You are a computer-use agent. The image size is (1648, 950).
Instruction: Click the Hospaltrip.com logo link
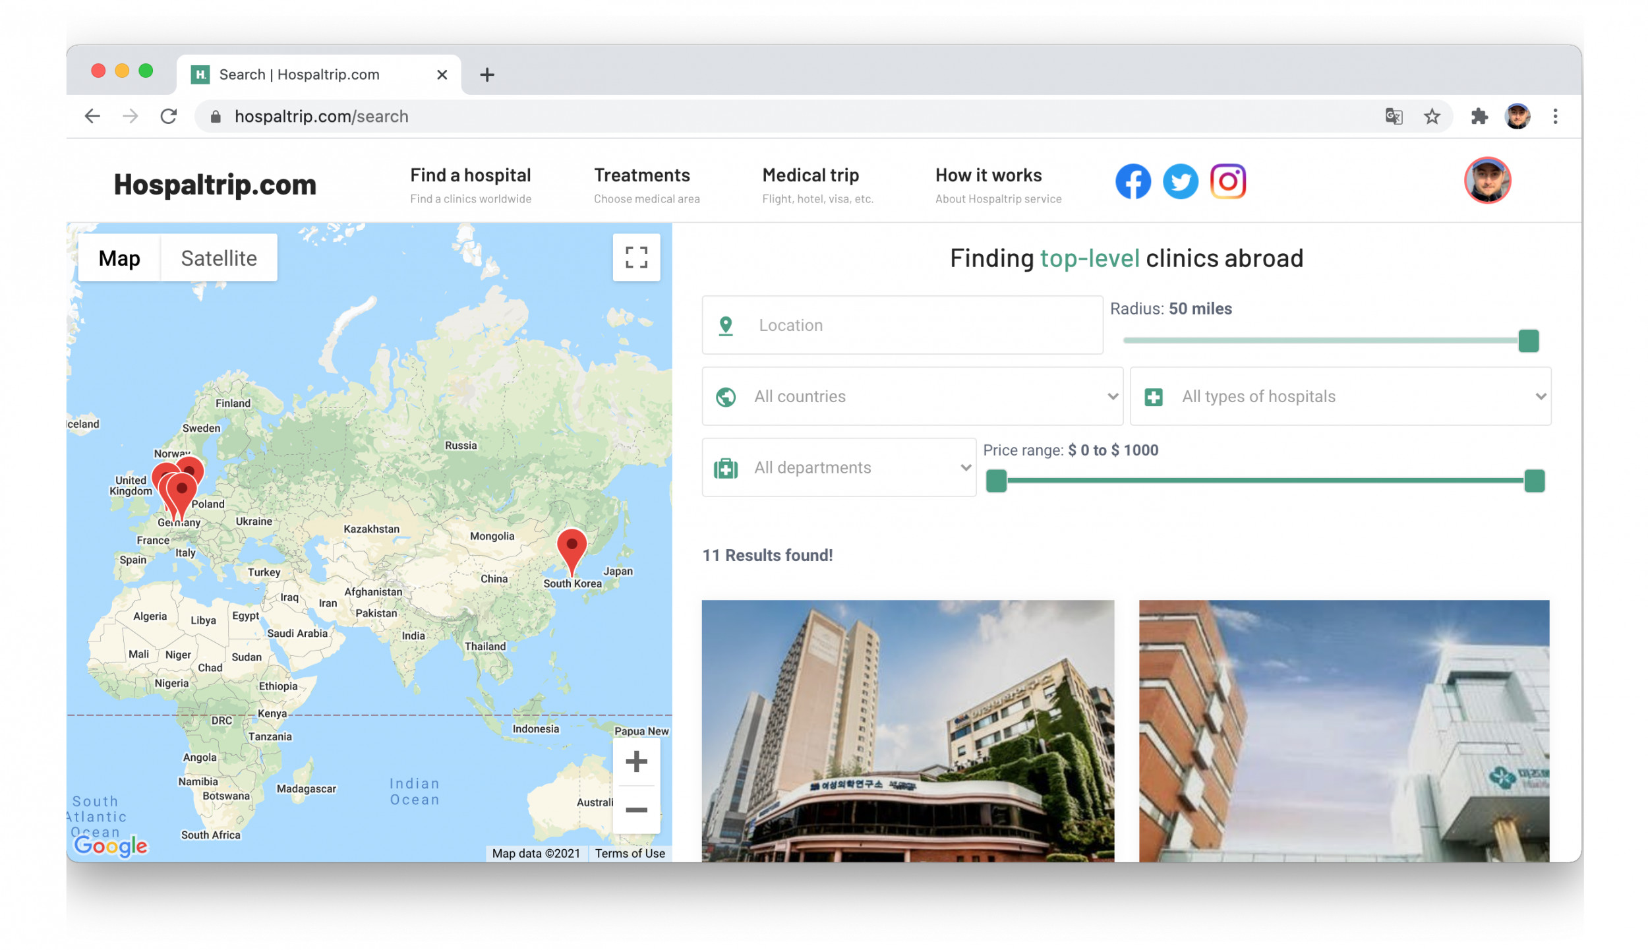215,185
